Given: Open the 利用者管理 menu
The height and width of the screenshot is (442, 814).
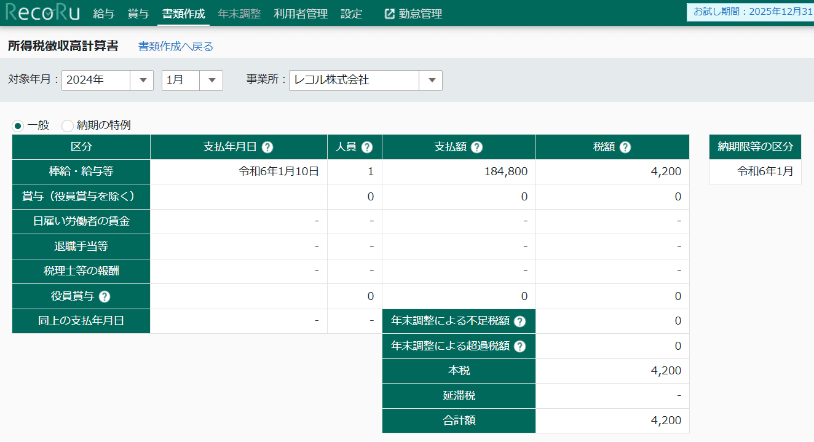Looking at the screenshot, I should (x=301, y=14).
